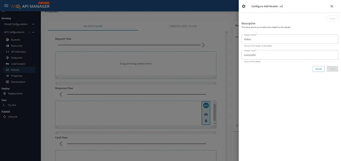Click the Policies arrows icon
Screen dimensions: 341x161
pyautogui.click(x=8, y=70)
